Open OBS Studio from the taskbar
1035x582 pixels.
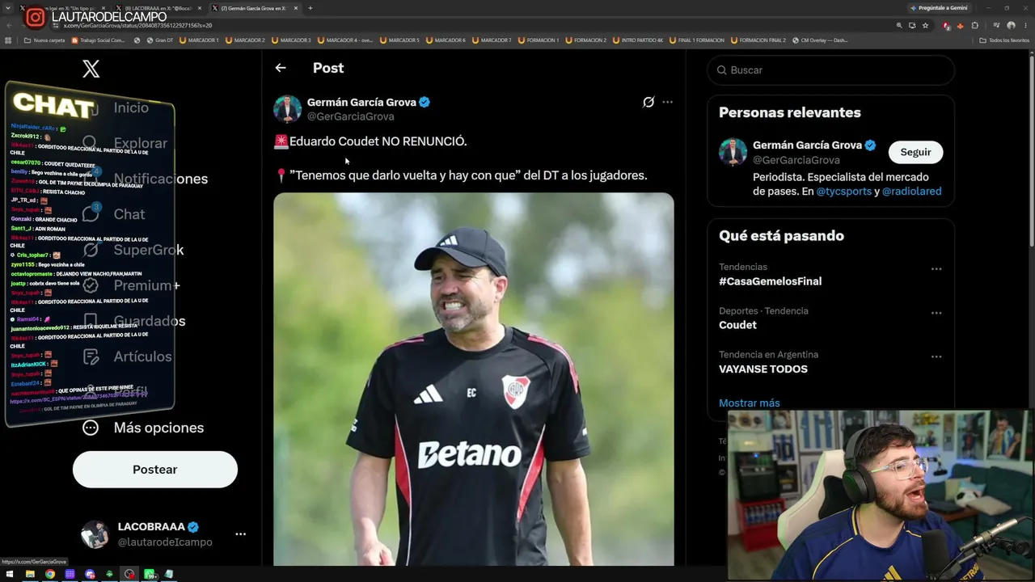click(129, 575)
